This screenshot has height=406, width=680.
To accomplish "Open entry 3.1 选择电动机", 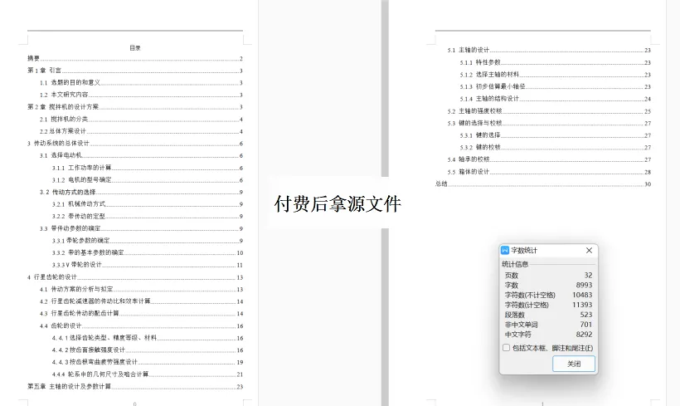I will pos(141,155).
